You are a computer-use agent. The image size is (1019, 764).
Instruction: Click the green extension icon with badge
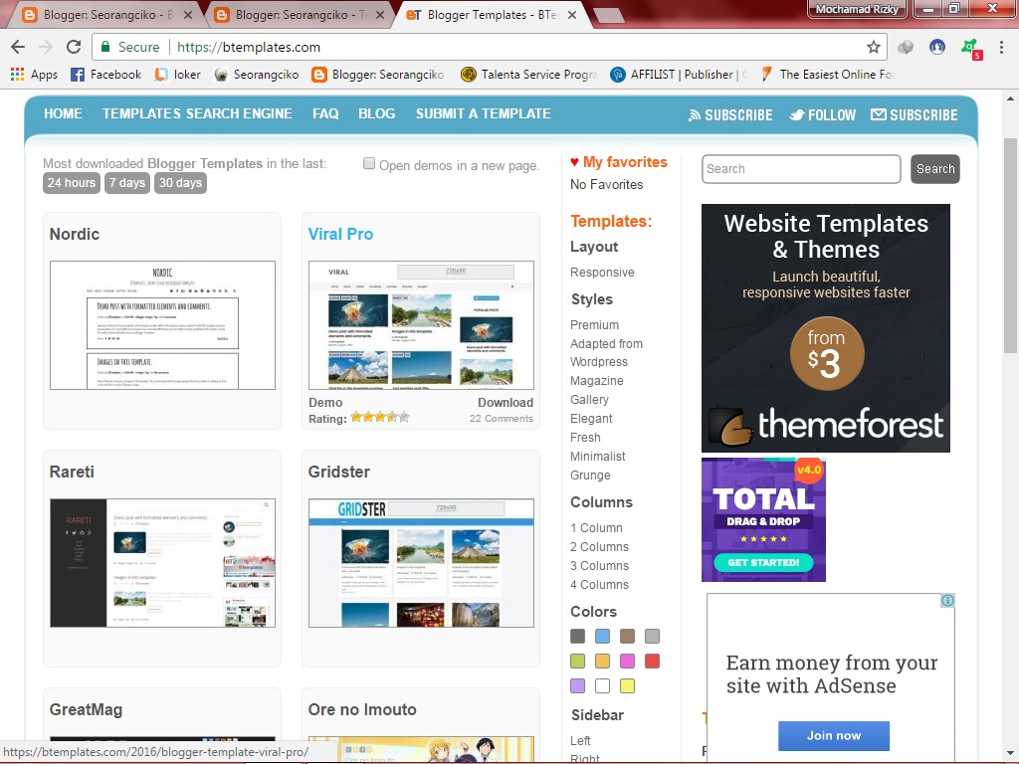tap(970, 48)
